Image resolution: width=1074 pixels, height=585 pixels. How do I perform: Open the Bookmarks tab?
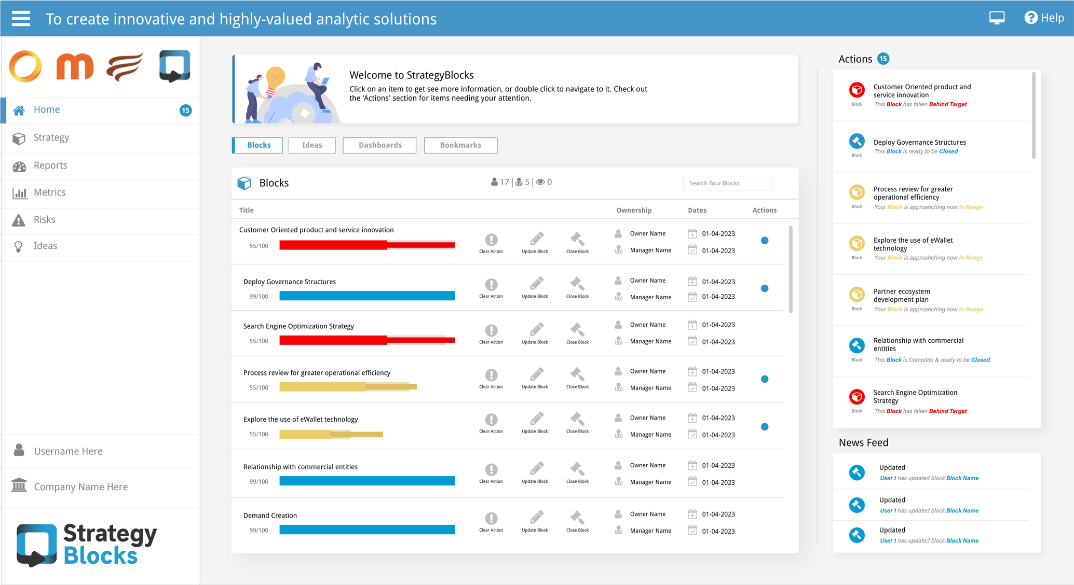(x=460, y=145)
